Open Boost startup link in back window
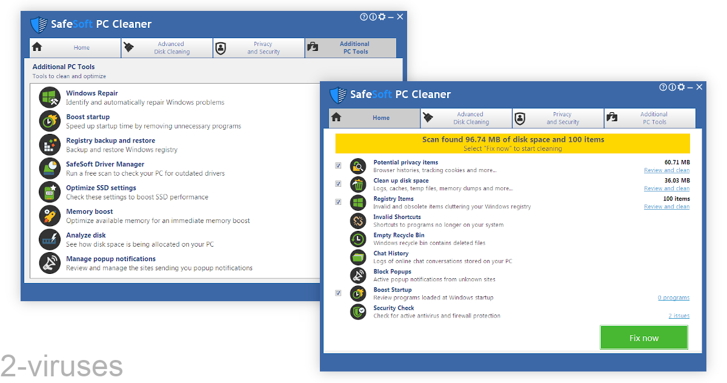Image resolution: width=727 pixels, height=383 pixels. click(x=88, y=117)
